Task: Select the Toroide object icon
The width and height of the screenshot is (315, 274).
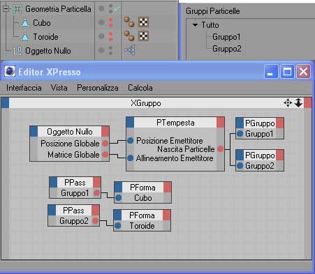Action: [25, 37]
